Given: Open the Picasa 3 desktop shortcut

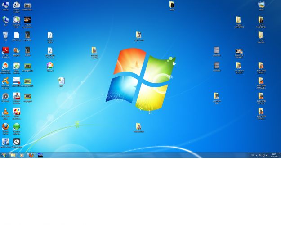Looking at the screenshot, I should (x=50, y=67).
